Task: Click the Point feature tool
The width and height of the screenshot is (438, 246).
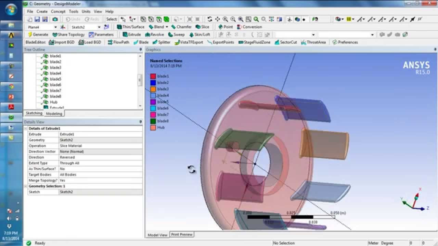Action: tap(226, 27)
